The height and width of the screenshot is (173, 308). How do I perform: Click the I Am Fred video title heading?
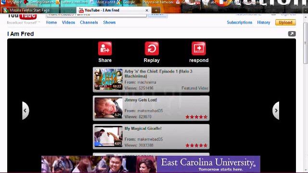(x=20, y=34)
